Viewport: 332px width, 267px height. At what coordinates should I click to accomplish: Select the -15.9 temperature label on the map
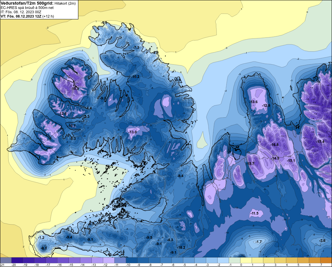(x=74, y=89)
